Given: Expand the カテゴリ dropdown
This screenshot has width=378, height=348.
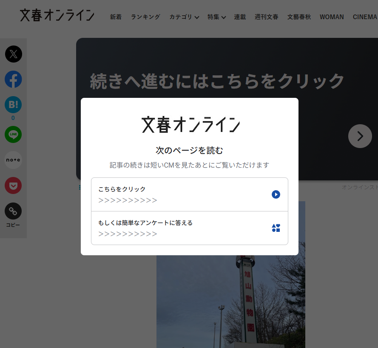Looking at the screenshot, I should (x=184, y=17).
